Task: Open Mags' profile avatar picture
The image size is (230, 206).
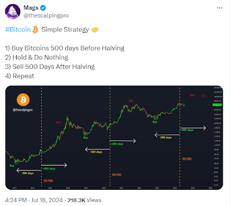Action: [13, 11]
